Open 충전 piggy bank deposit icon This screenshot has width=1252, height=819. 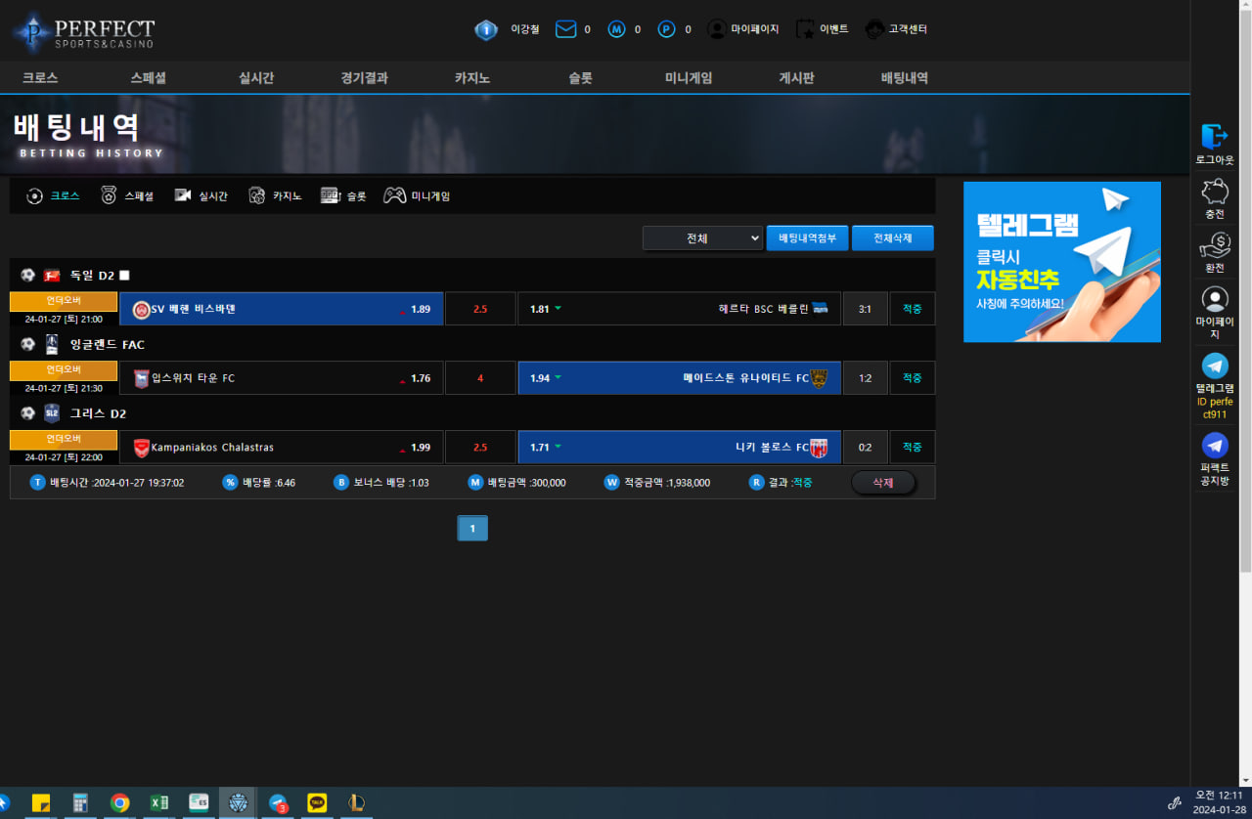click(1214, 192)
